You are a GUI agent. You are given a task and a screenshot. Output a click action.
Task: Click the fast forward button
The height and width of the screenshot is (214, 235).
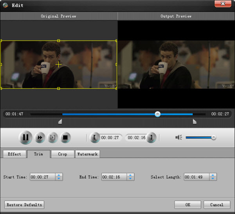coord(40,138)
